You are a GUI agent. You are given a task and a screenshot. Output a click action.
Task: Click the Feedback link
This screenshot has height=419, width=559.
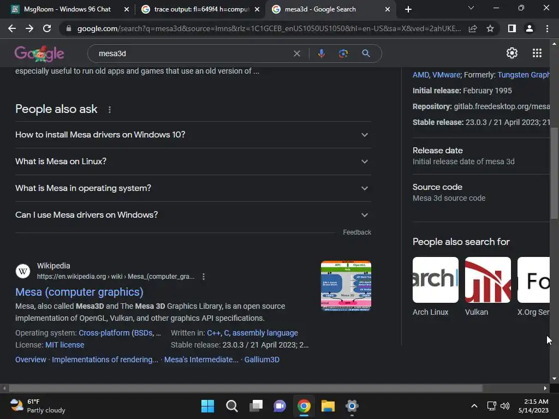tap(357, 232)
